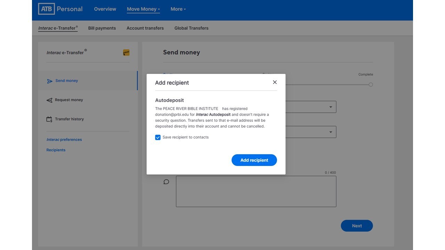Switch to the Account transfers tab
Viewport: 445px width, 250px height.
tap(145, 28)
